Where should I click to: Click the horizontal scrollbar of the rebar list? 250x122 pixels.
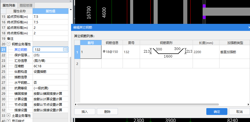tap(148, 104)
